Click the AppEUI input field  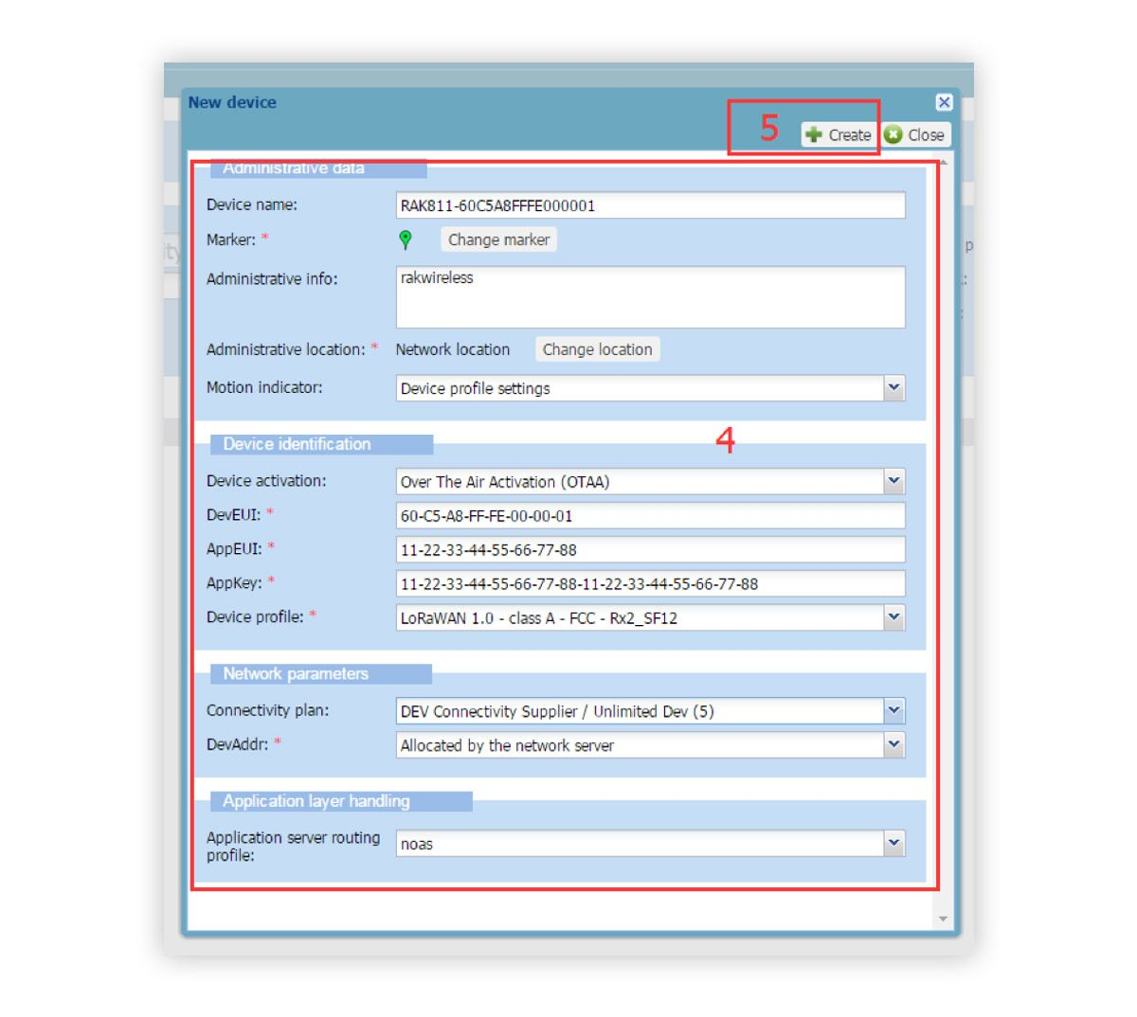tap(650, 549)
